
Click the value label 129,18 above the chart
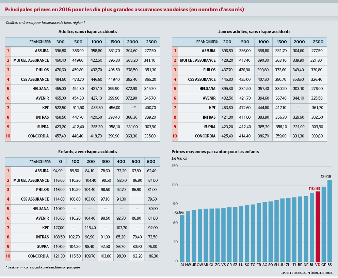click(x=326, y=176)
